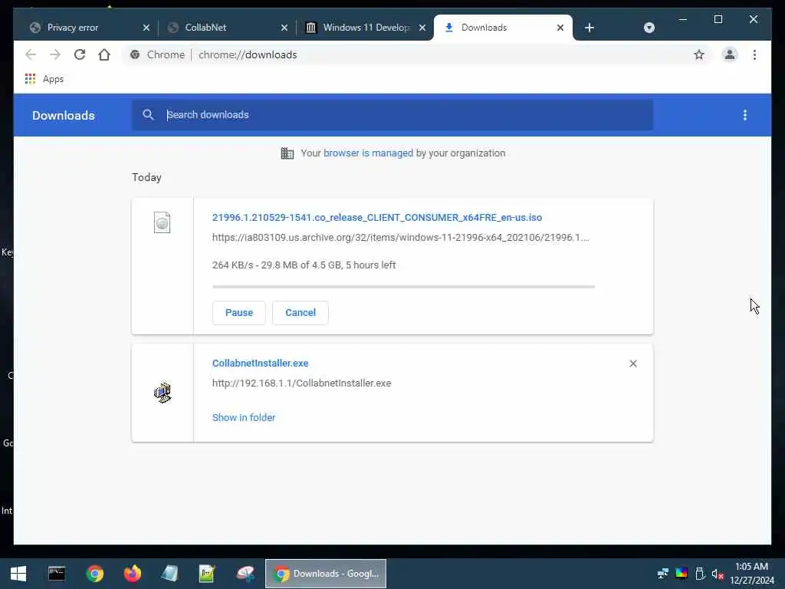The width and height of the screenshot is (785, 589).
Task: Close the Downloads tab
Action: click(560, 28)
